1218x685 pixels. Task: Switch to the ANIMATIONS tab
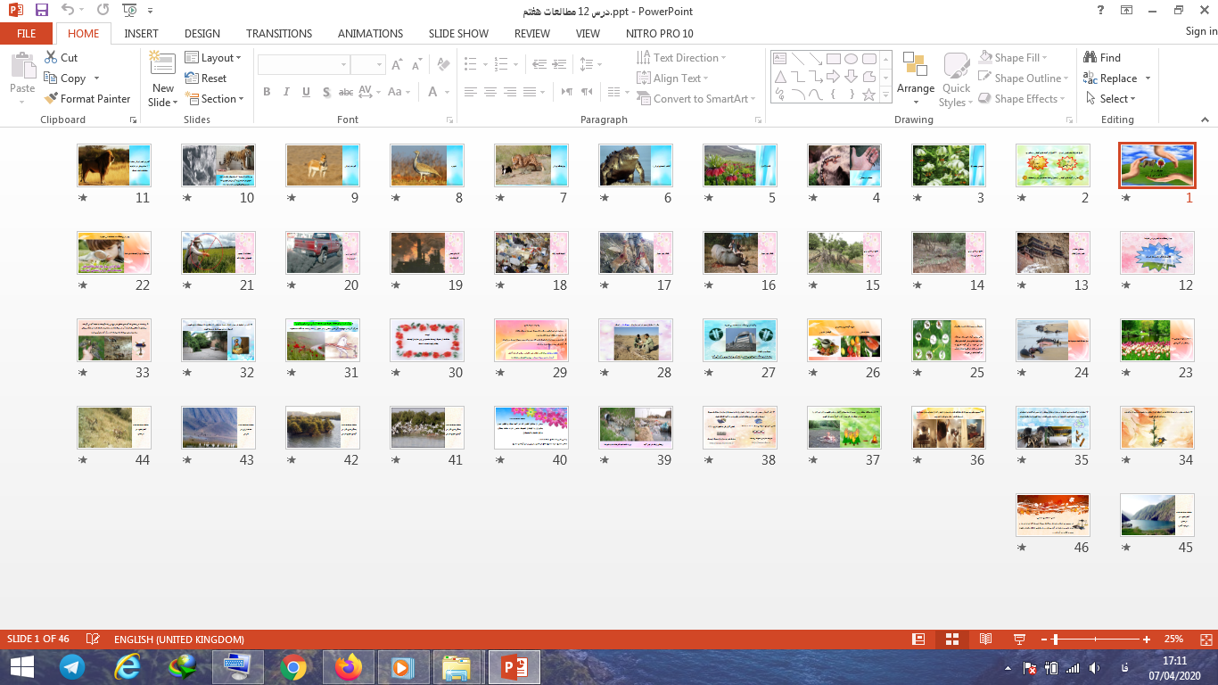click(370, 33)
